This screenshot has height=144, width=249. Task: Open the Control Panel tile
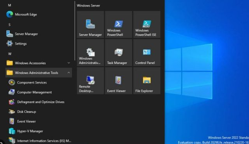pos(147,53)
